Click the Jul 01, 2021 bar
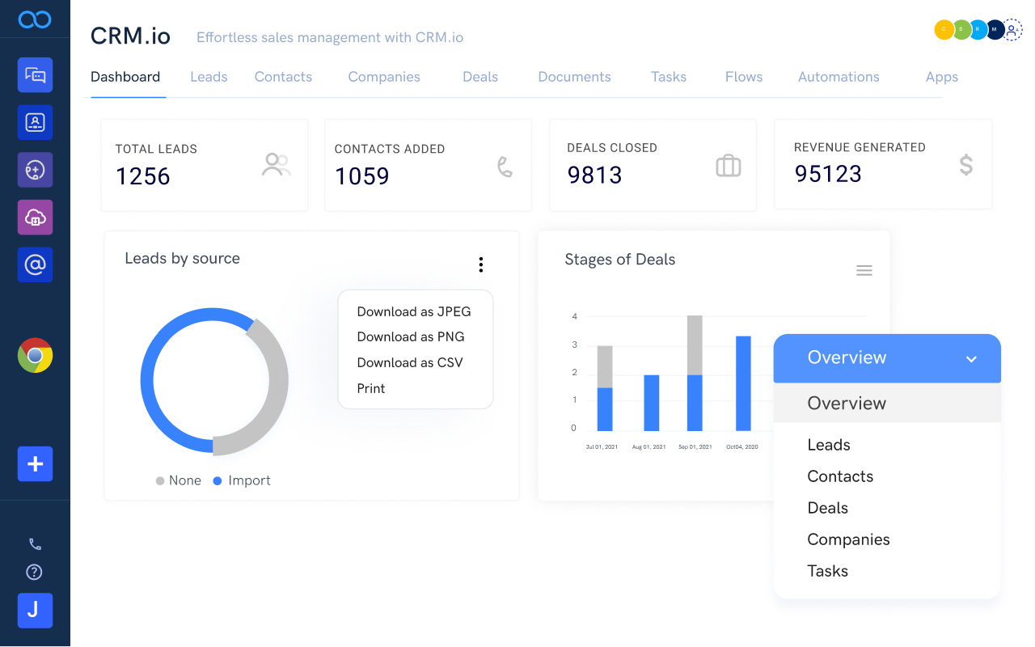Viewport: 1035px width, 647px height. click(x=605, y=388)
